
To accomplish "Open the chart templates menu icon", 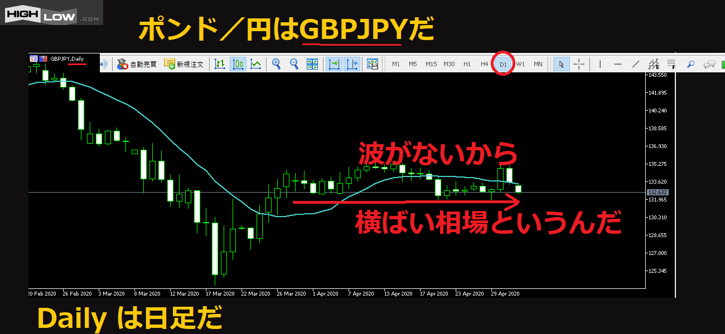I will (373, 64).
